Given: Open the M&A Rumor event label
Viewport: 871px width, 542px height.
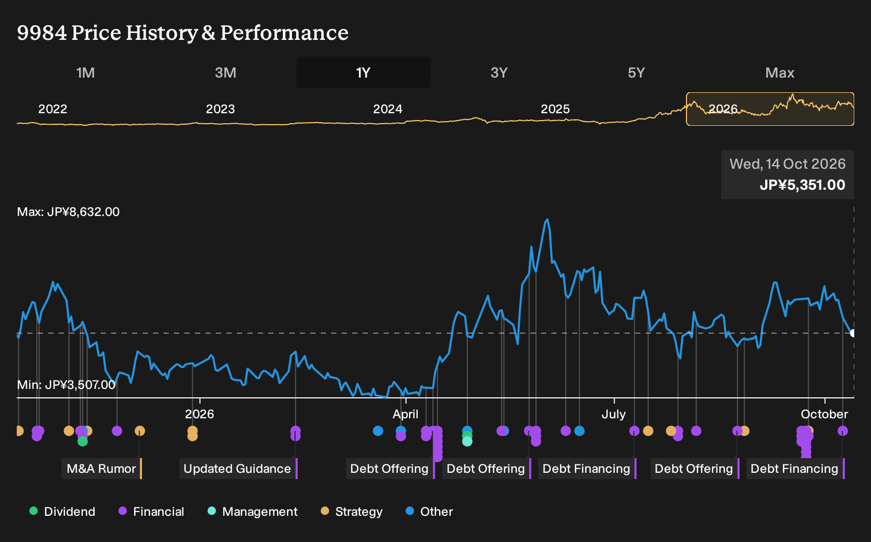Looking at the screenshot, I should click(103, 469).
